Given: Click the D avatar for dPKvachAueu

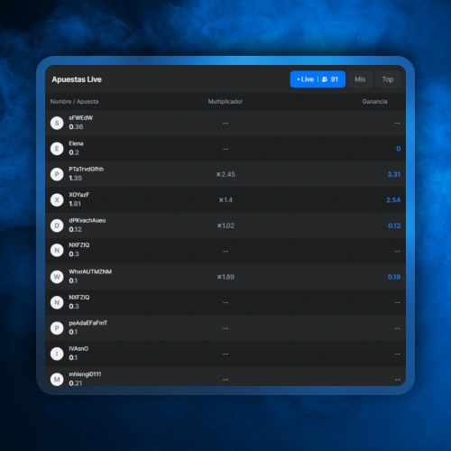Looking at the screenshot, I should tap(57, 225).
